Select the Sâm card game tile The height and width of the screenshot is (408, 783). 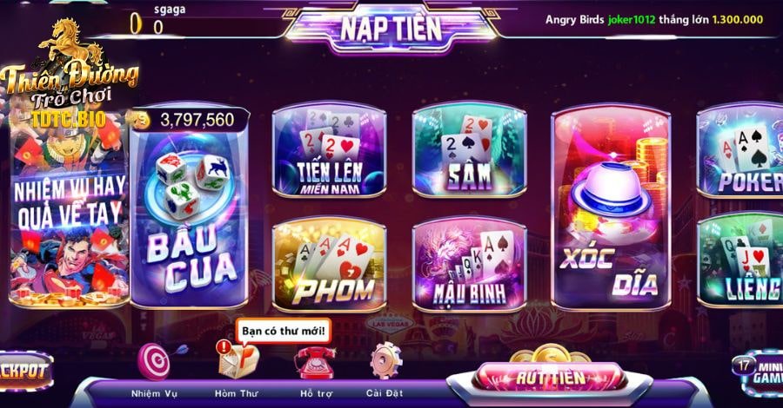pos(470,150)
